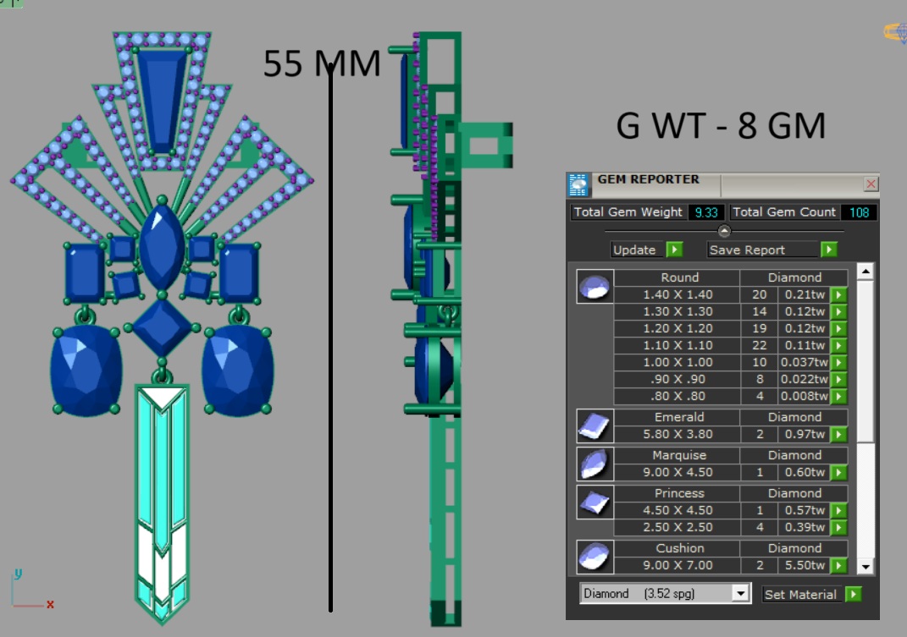
Task: Open the Diamond (3.52 spg) material dropdown
Action: [741, 594]
